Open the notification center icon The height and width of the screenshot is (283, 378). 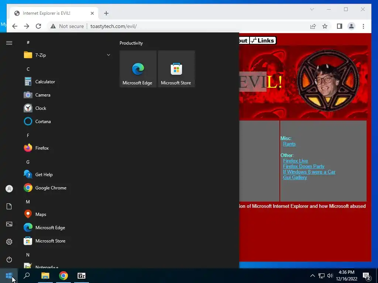pyautogui.click(x=367, y=276)
